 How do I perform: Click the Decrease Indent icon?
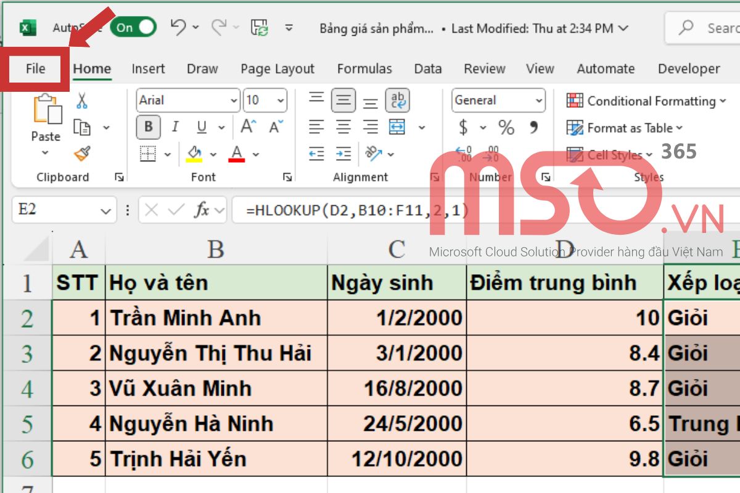(316, 153)
